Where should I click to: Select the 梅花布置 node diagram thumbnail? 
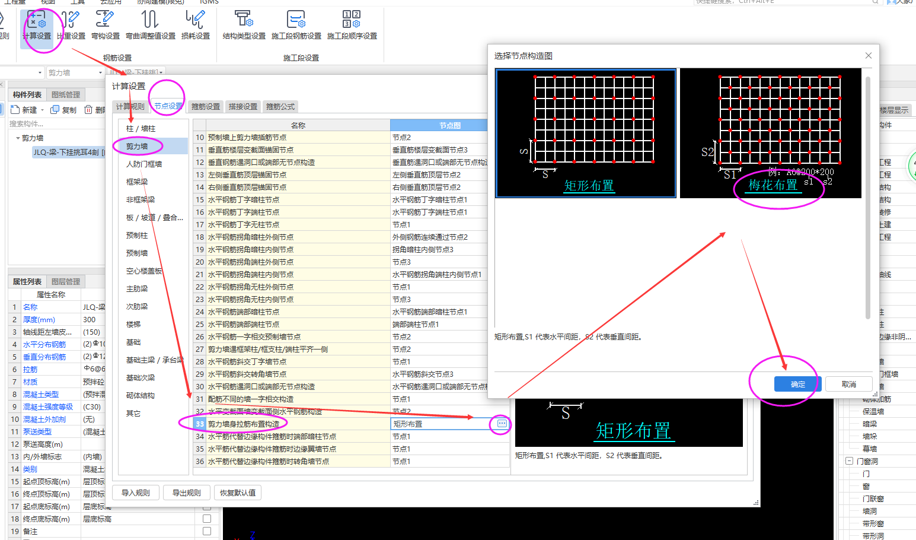pyautogui.click(x=771, y=133)
